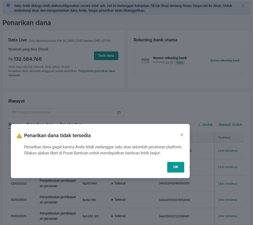Click the bank card icon

pos(145,60)
